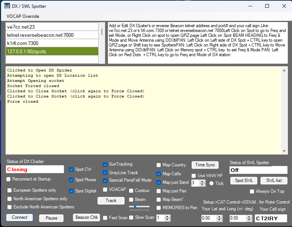The height and width of the screenshot is (227, 292).
Task: Disable Special PanaFall Mode
Action: 105,180
